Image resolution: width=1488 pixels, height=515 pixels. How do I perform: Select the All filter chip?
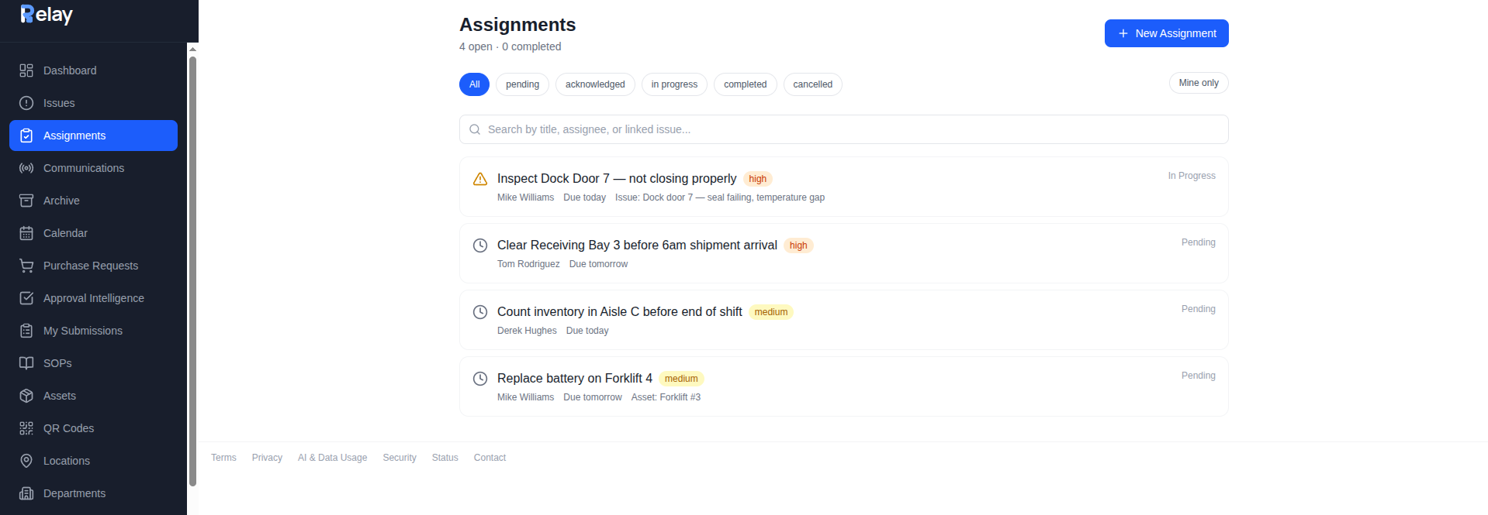tap(474, 84)
